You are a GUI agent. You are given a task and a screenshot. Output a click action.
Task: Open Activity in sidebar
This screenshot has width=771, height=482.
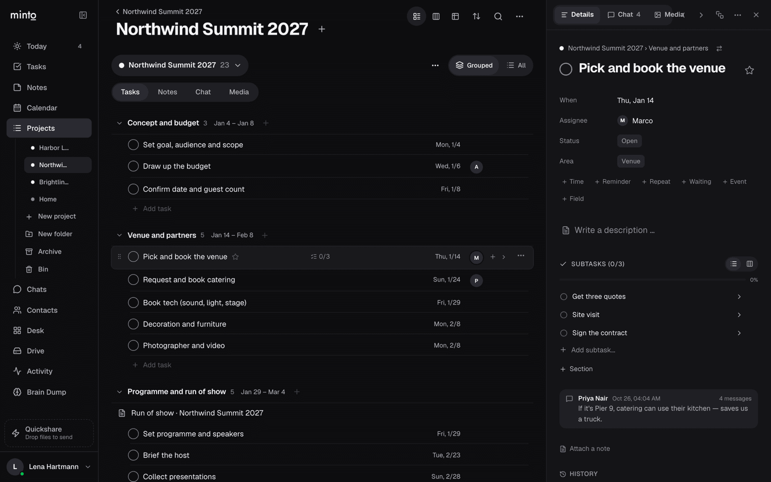tap(48, 371)
